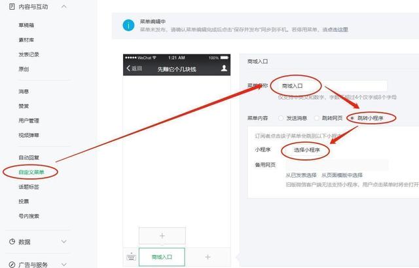Open 原创 in sidebar
The image size is (419, 268).
coord(24,69)
